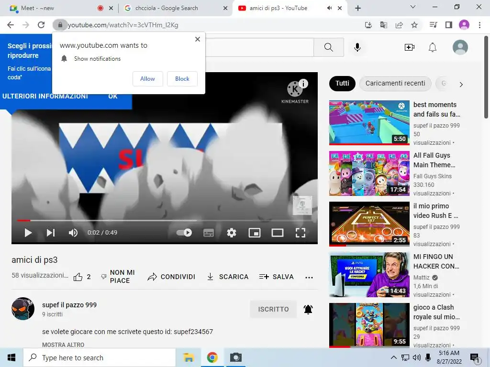Go back in browser history
The width and height of the screenshot is (490, 367).
(x=11, y=25)
